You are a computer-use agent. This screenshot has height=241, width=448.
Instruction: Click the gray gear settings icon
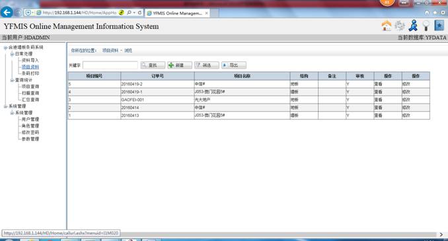(x=400, y=26)
